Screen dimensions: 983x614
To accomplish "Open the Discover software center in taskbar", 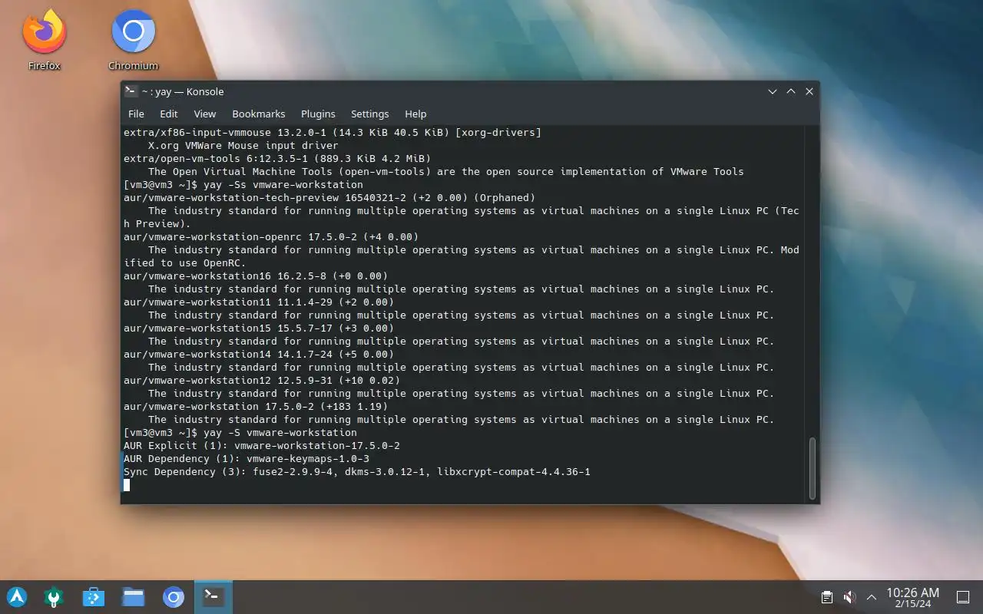I will pos(94,597).
